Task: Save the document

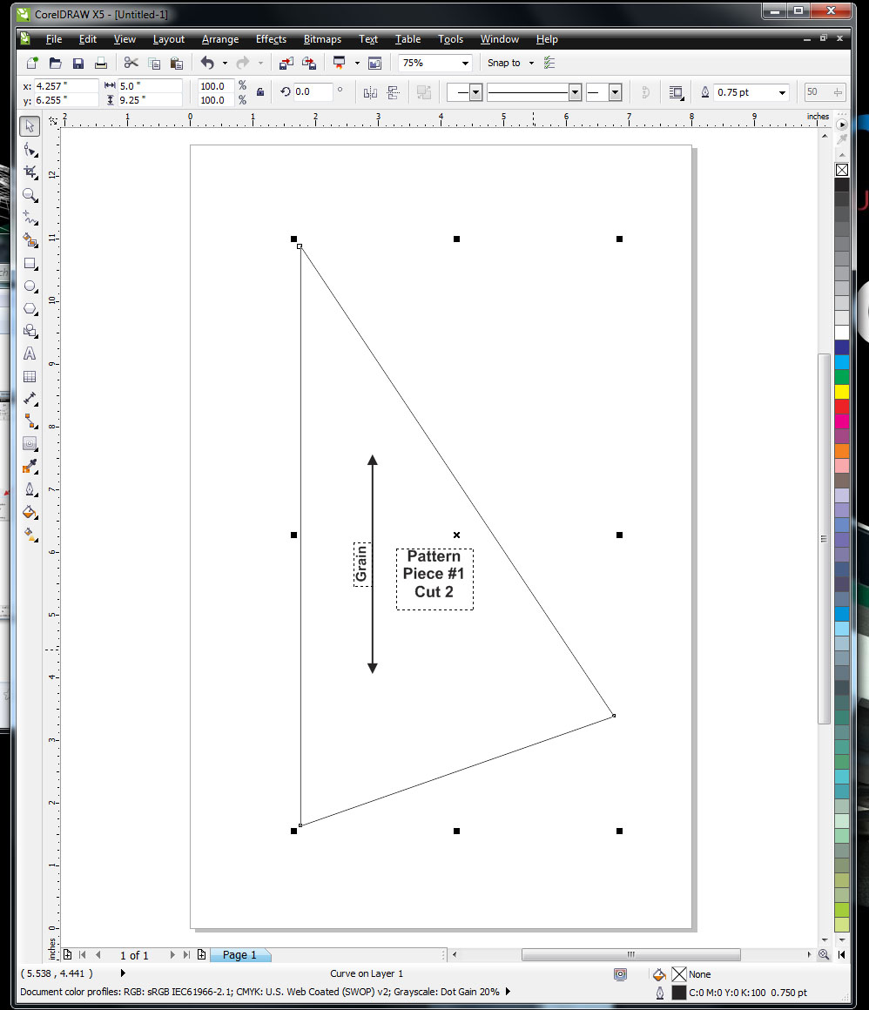Action: [x=78, y=63]
